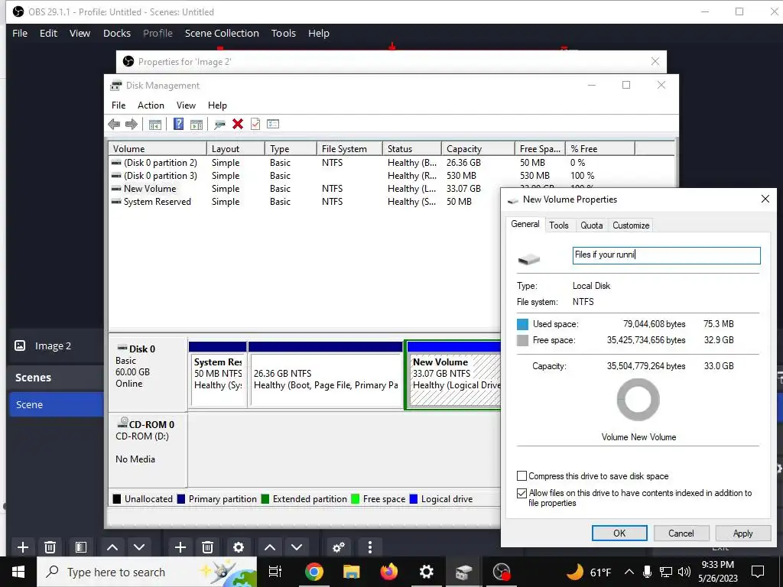Add a scene with OBS plus button
Image resolution: width=783 pixels, height=587 pixels.
pyautogui.click(x=22, y=547)
